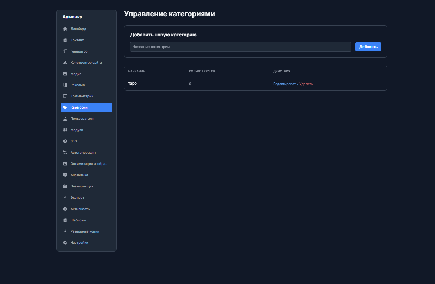Click the Users person icon

click(x=65, y=119)
